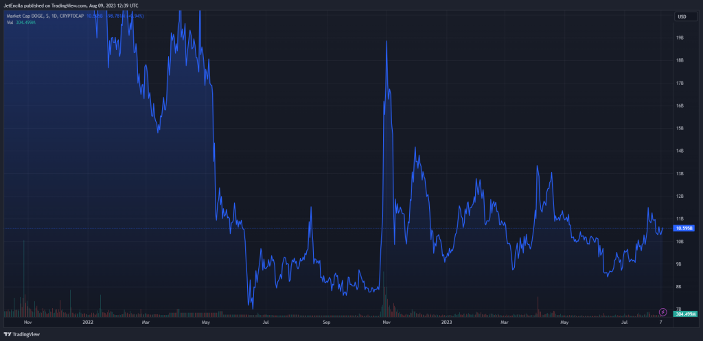Click the Sep label on time axis
This screenshot has width=703, height=341.
[x=327, y=321]
